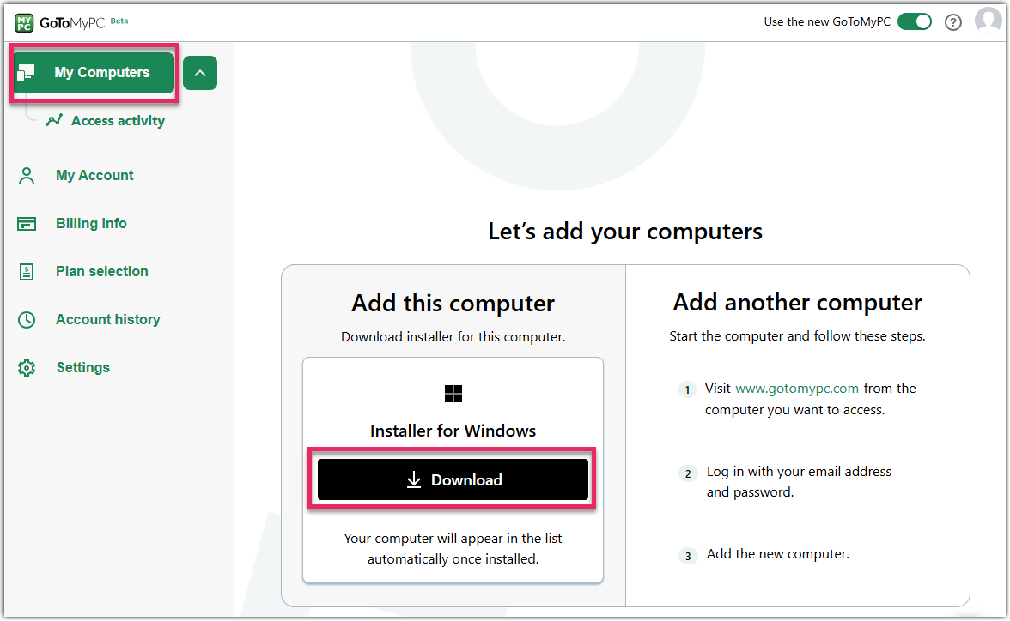Go to My Account
The width and height of the screenshot is (1010, 621).
[94, 175]
